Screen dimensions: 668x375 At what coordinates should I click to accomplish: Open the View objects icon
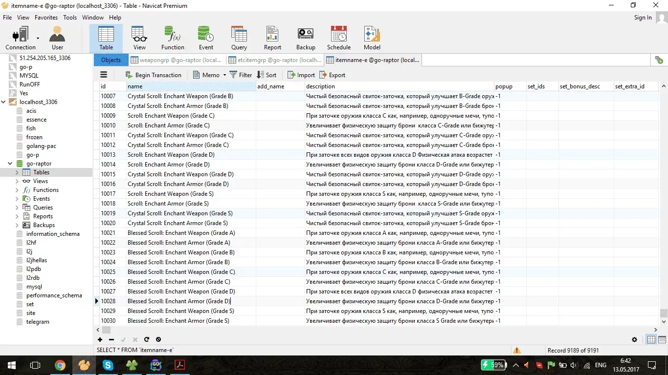coord(139,38)
